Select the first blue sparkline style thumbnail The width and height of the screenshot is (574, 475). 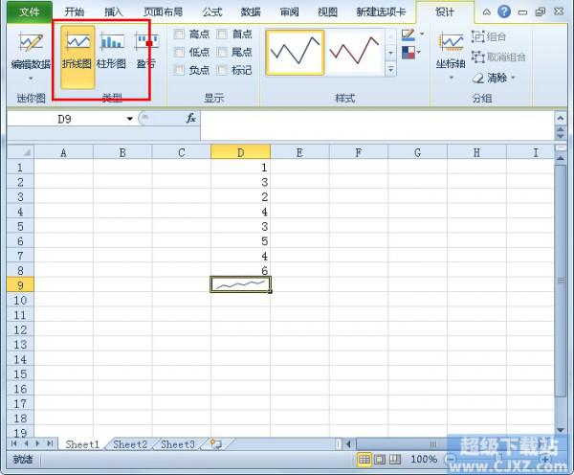click(x=295, y=53)
